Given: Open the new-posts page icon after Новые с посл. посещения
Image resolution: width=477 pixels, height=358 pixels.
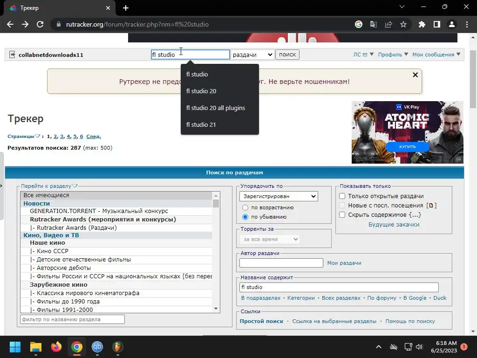Looking at the screenshot, I should tap(431, 206).
